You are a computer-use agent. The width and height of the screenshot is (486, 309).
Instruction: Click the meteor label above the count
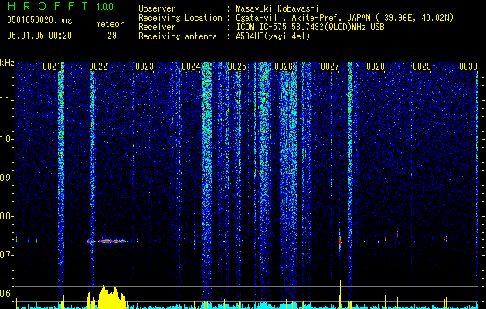(x=110, y=24)
